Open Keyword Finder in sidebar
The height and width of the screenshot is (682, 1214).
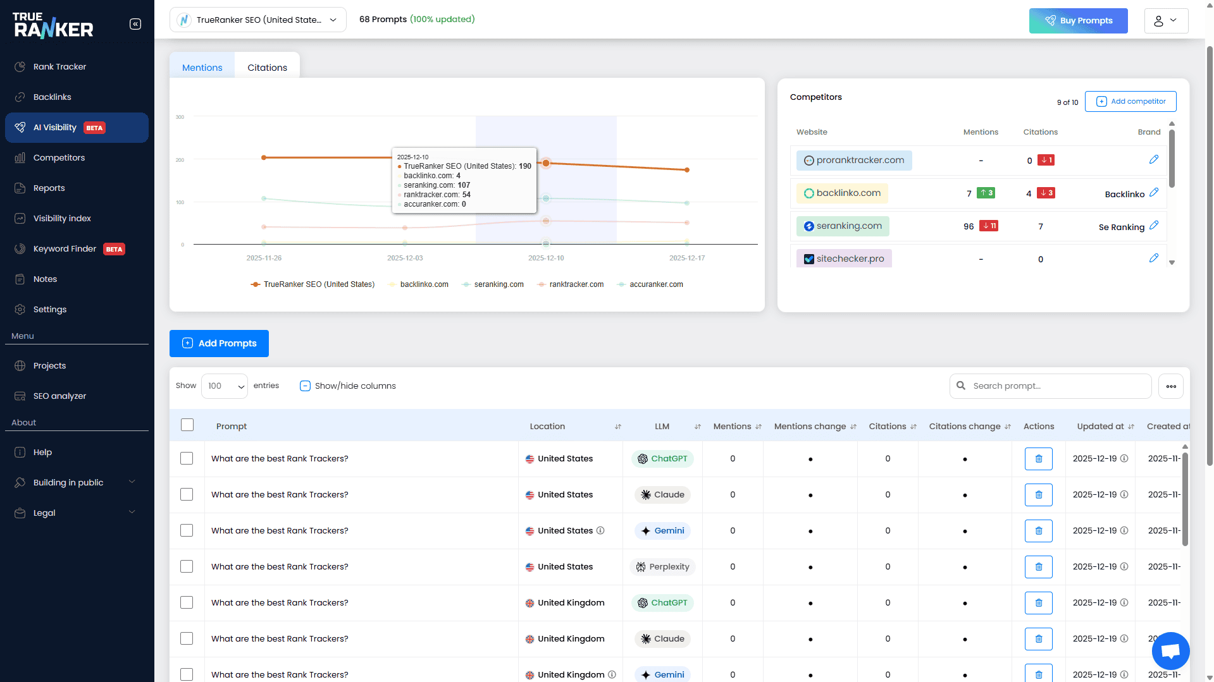click(65, 248)
